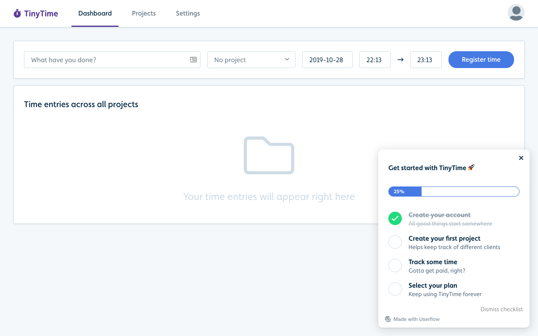Click the Get started with TinyTime heading
Viewport: 538px width, 336px height.
(x=432, y=168)
